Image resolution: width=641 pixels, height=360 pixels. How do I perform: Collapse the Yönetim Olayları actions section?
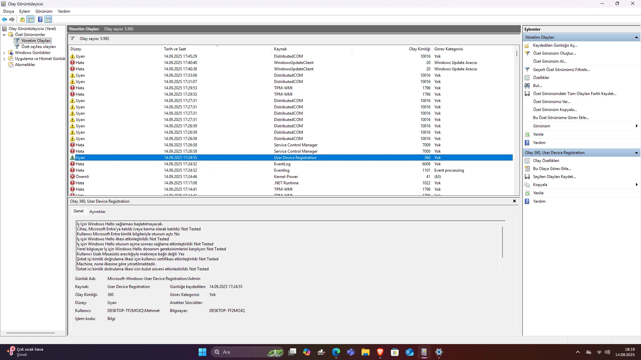click(x=636, y=37)
